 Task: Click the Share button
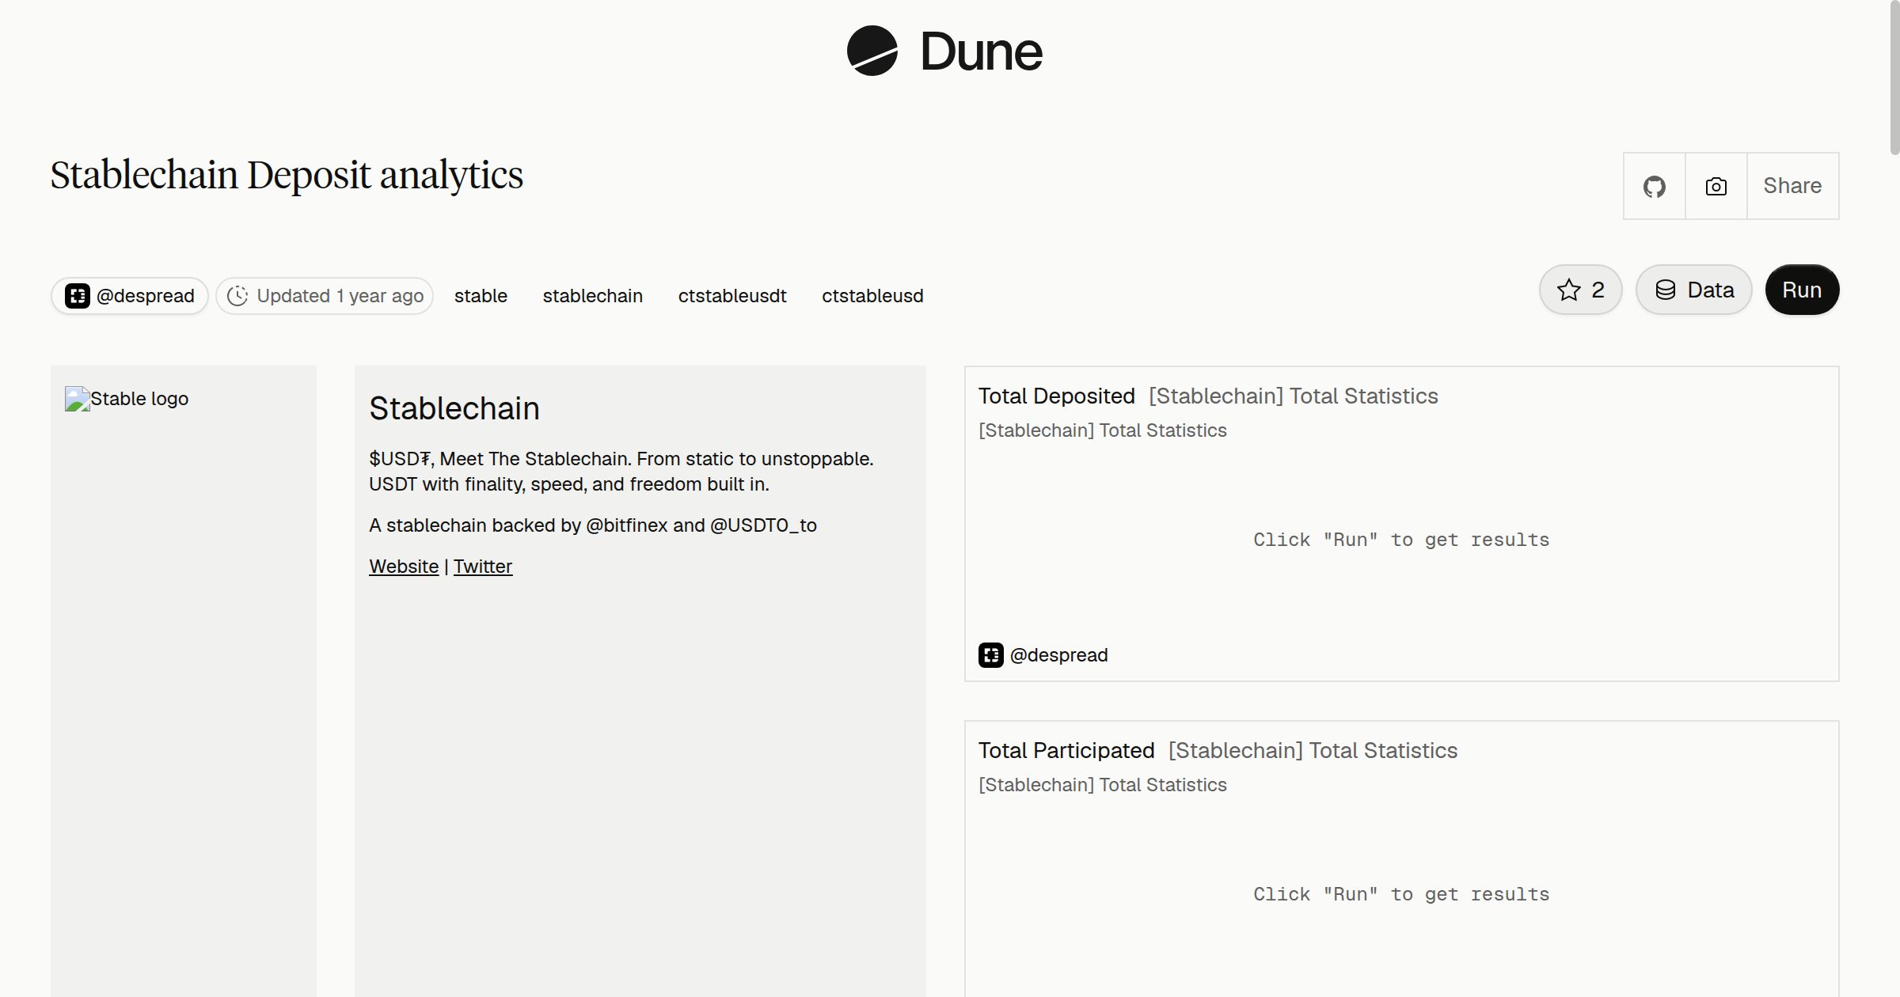pos(1792,186)
